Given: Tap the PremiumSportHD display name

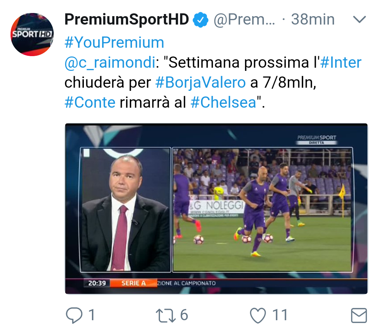Looking at the screenshot, I should point(126,19).
